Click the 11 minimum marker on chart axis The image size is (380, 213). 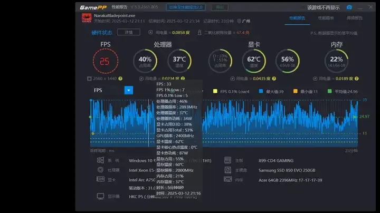pos(365,133)
